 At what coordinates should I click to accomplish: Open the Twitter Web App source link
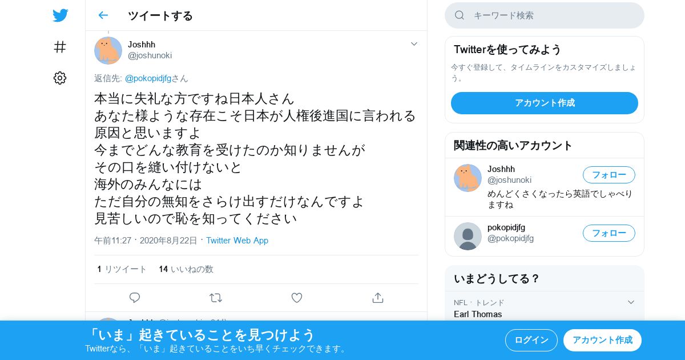237,241
